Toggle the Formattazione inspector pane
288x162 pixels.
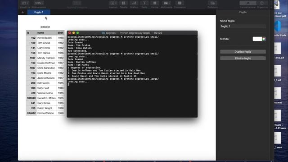tap(248, 3)
